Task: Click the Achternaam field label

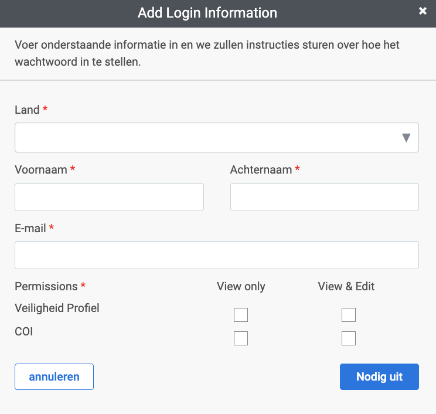Action: (261, 169)
